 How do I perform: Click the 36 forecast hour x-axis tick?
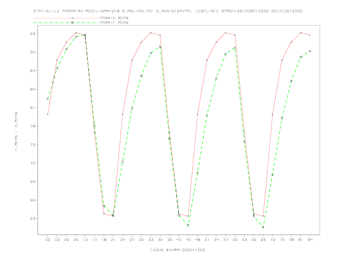[160, 240]
